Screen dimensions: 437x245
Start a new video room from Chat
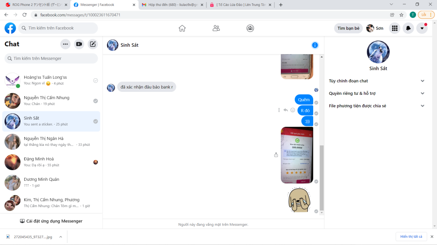click(79, 44)
